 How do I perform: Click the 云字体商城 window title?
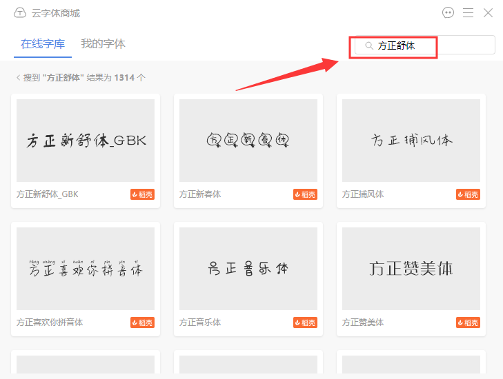tap(55, 13)
